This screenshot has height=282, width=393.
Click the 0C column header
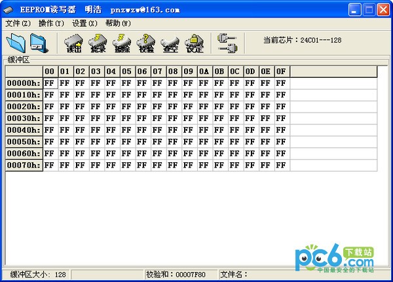click(x=236, y=71)
